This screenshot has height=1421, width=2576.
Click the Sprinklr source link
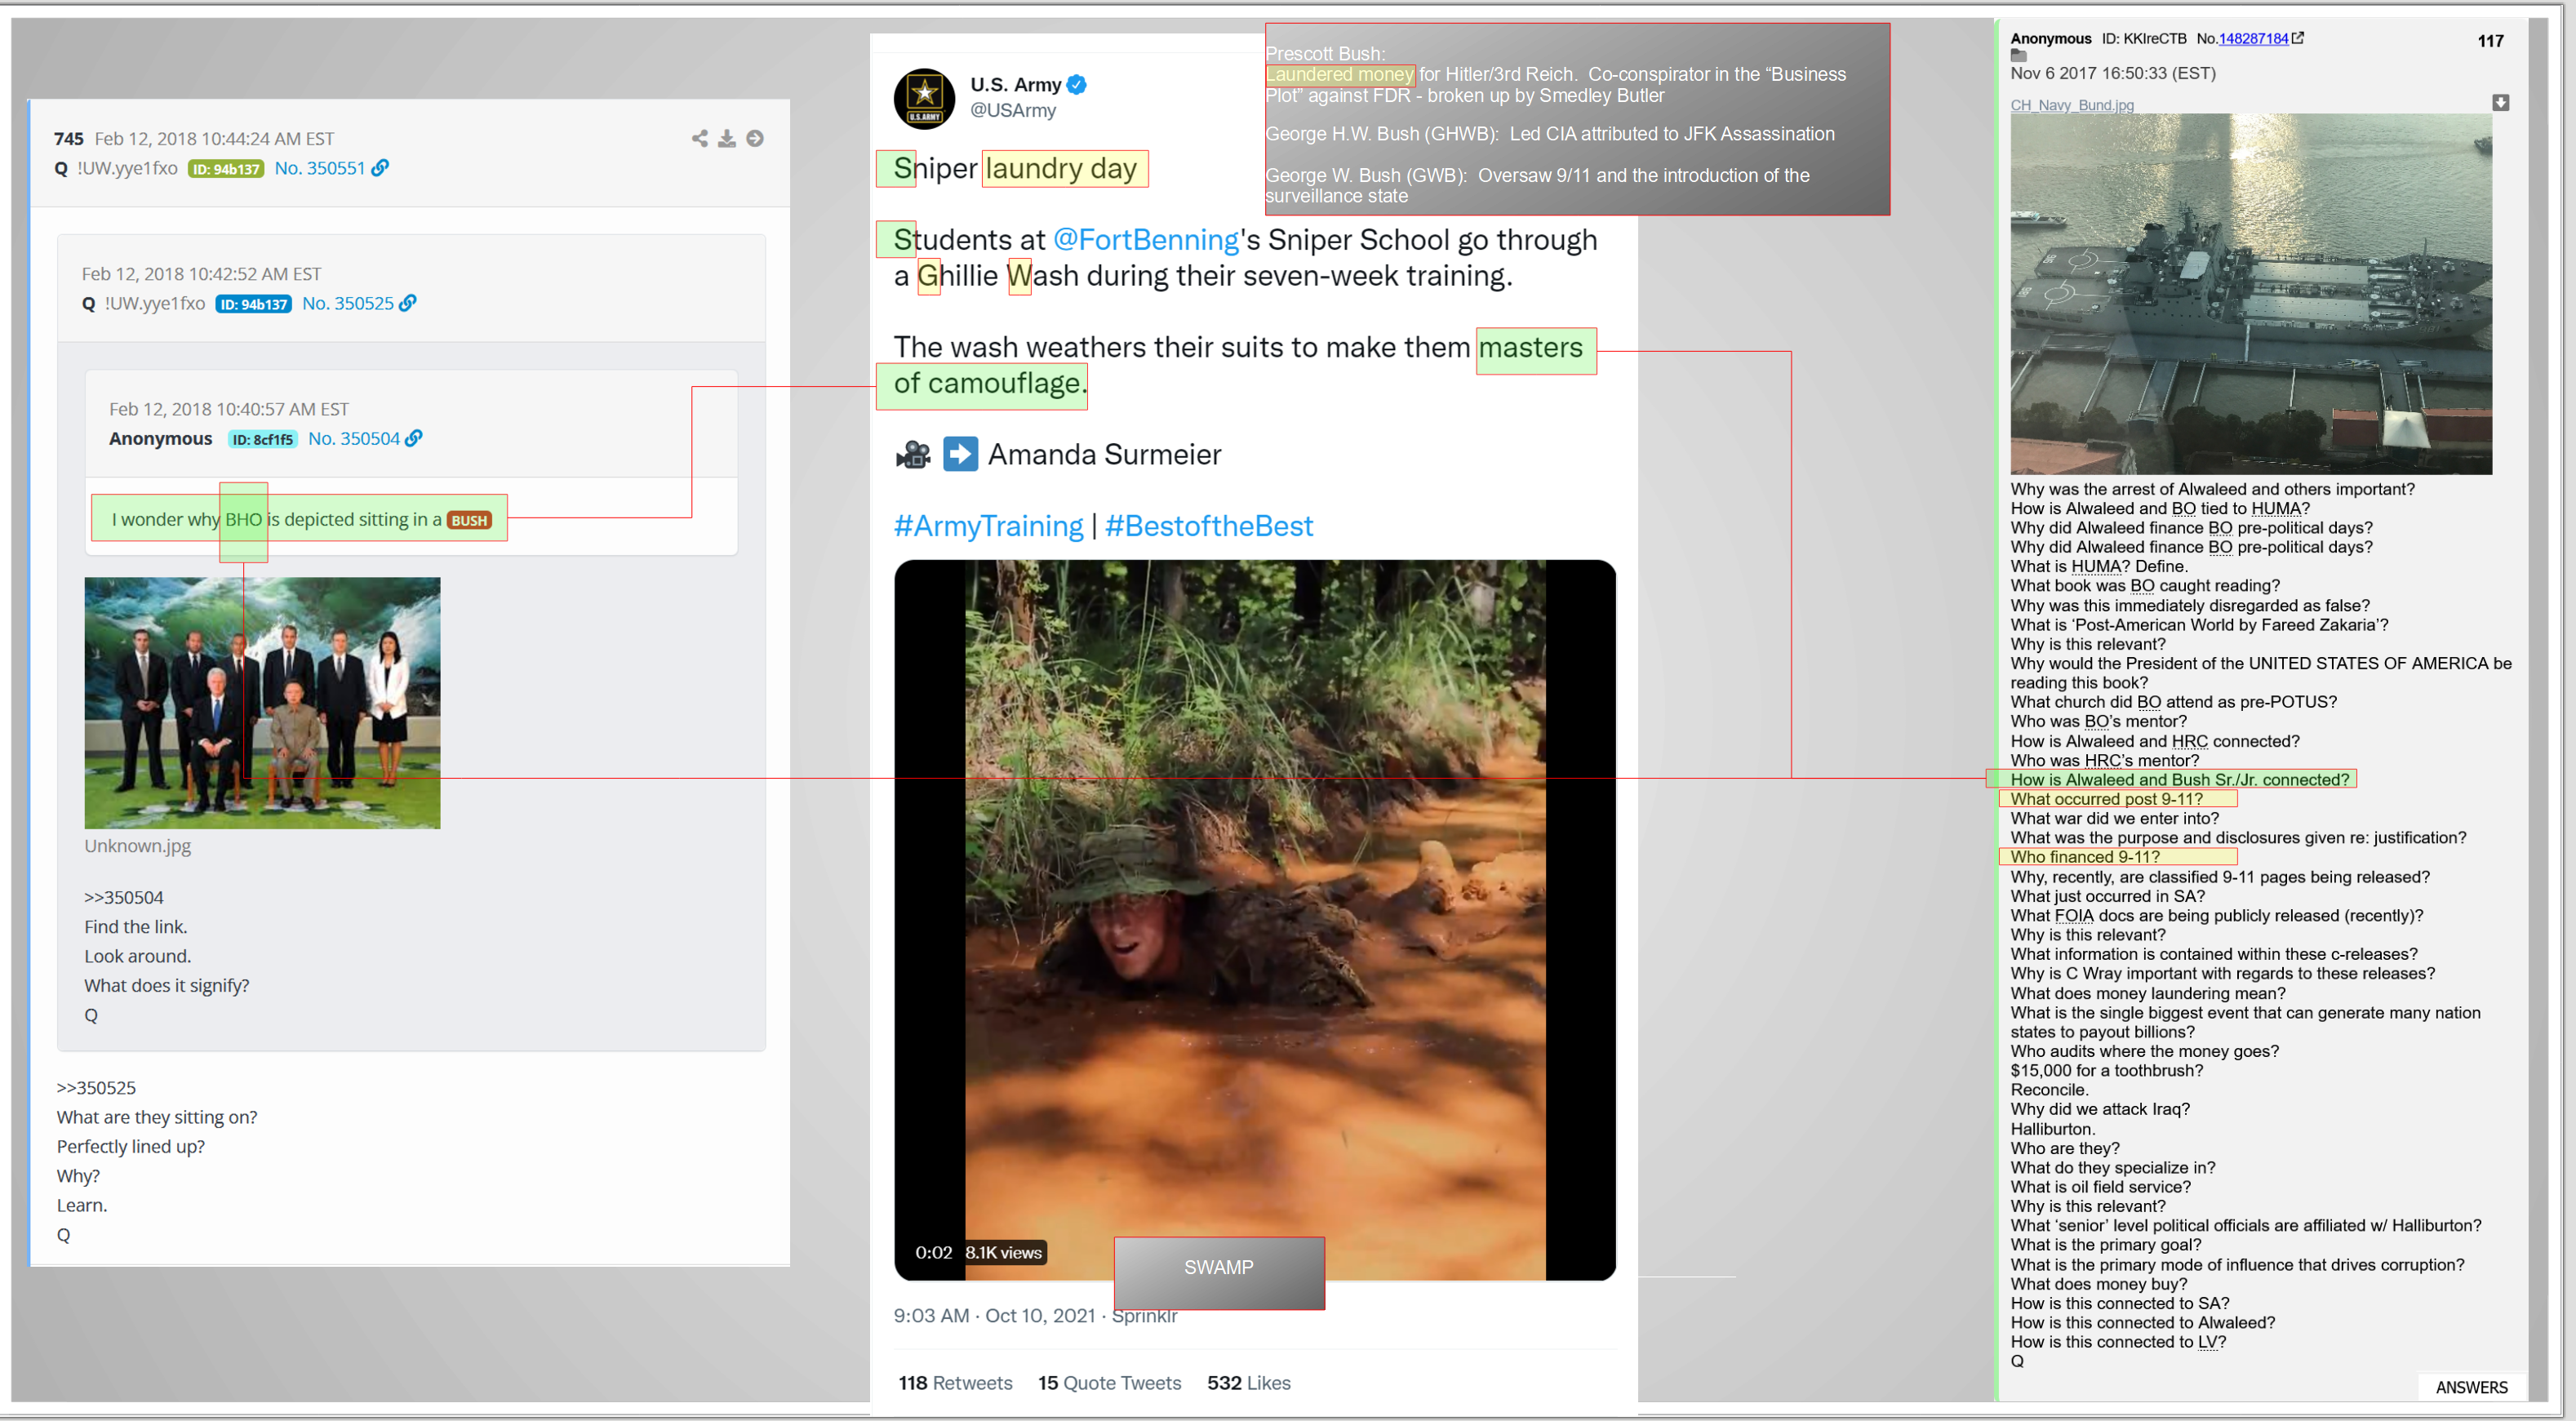point(1144,1315)
